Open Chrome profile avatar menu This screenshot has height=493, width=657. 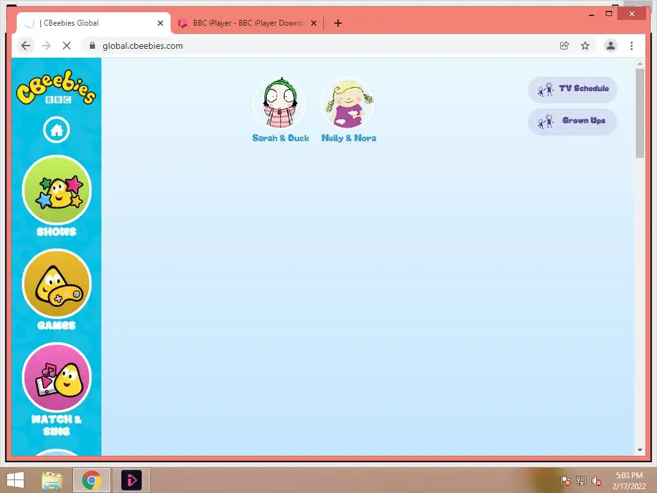point(611,46)
